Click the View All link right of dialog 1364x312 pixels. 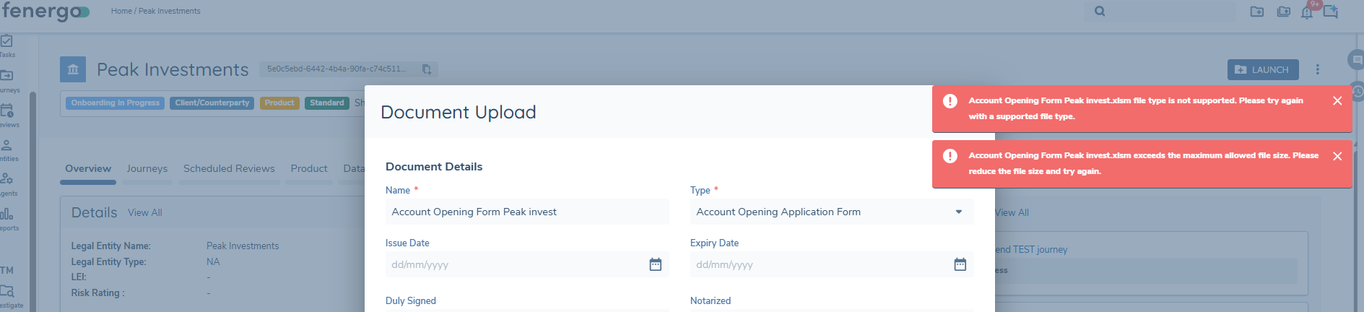(1012, 212)
